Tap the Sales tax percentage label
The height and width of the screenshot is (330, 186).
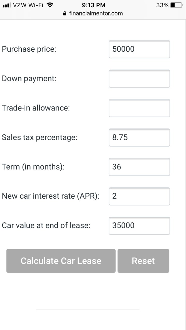[x=40, y=137]
